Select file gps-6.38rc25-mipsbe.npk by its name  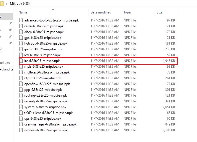[x=43, y=38]
